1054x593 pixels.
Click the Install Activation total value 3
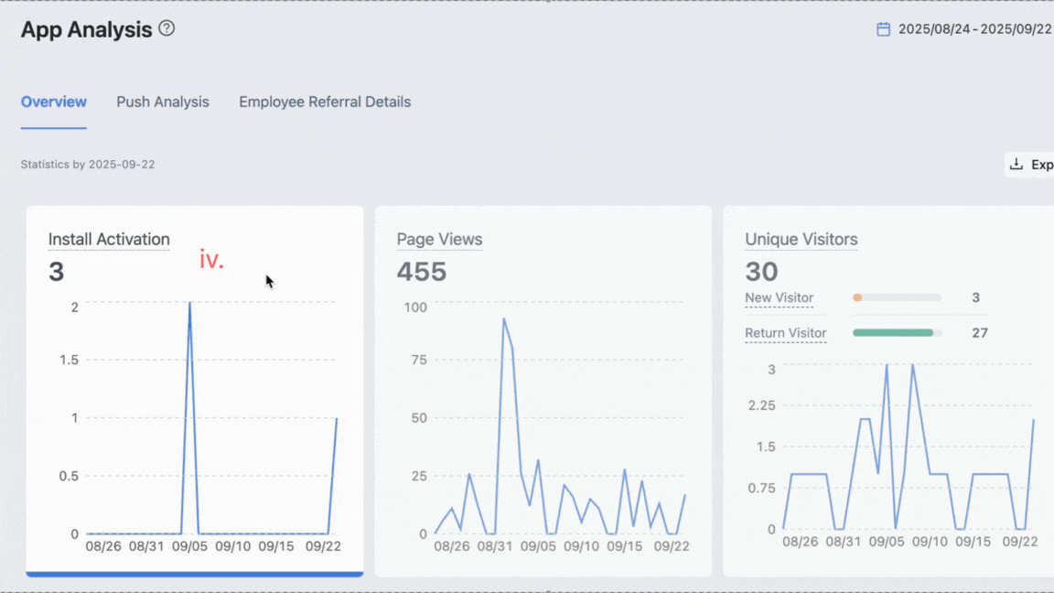(x=57, y=272)
